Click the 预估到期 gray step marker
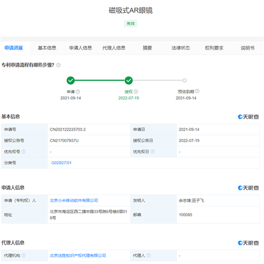Image resolution: width=264 pixels, height=264 pixels. 184,81
